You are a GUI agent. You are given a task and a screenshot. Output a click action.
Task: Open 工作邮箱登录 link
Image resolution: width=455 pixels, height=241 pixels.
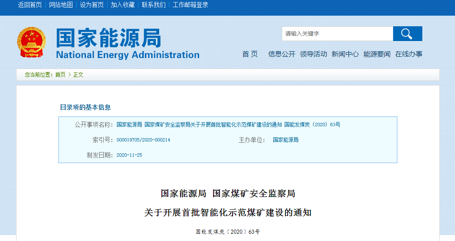coord(190,5)
